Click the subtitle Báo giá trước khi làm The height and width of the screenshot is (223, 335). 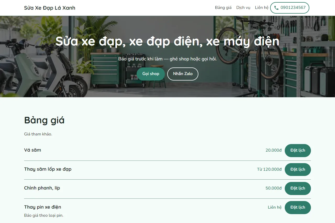tap(167, 59)
